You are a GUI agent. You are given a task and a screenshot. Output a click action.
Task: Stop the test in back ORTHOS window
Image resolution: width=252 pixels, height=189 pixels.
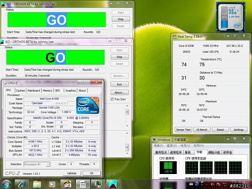(x=121, y=19)
